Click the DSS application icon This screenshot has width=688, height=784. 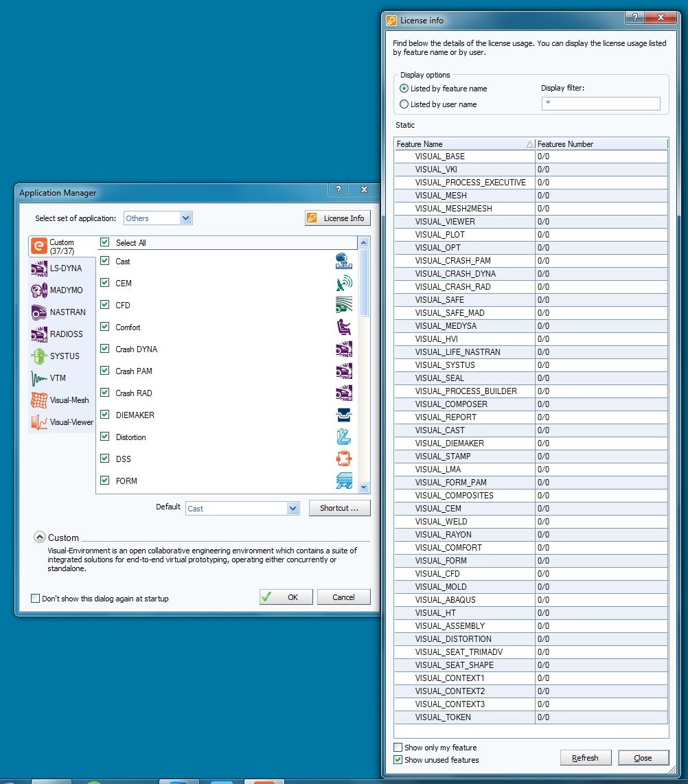coord(344,459)
